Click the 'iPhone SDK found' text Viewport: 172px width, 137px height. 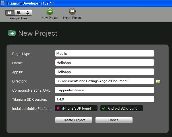(76, 108)
